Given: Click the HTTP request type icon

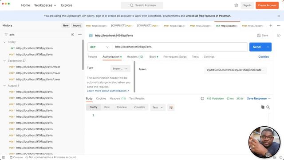Looking at the screenshot, I should coord(91,36).
